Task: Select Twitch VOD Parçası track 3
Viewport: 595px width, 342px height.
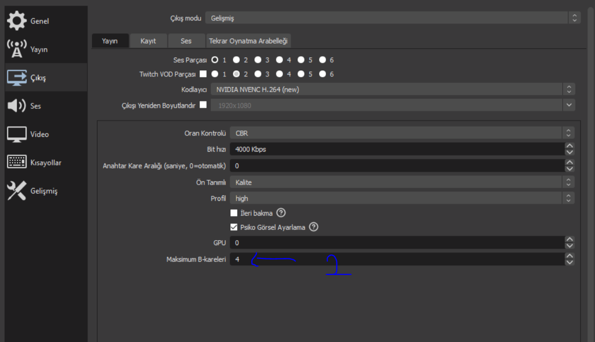Action: point(258,74)
